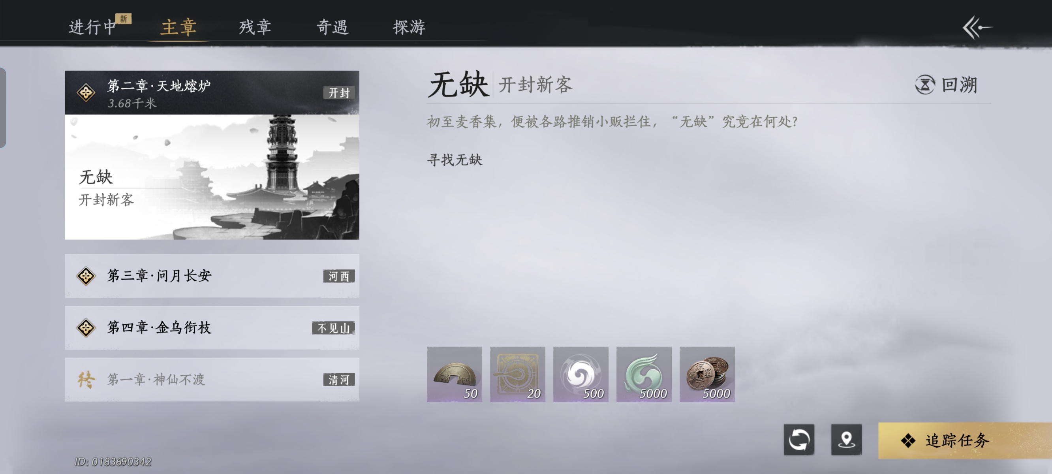The image size is (1052, 474).
Task: Click the refresh quest circular arrows icon
Action: pyautogui.click(x=799, y=439)
